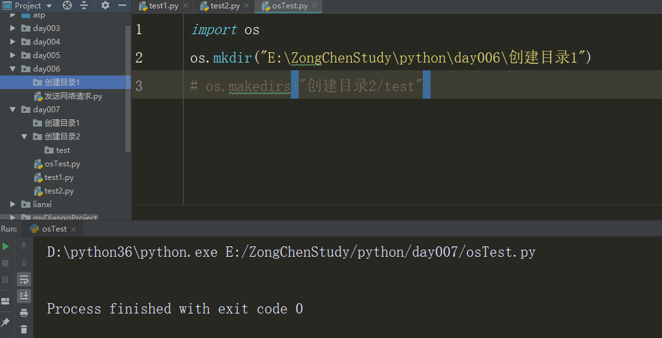
Task: Expand the day003 folder
Action: click(x=13, y=28)
